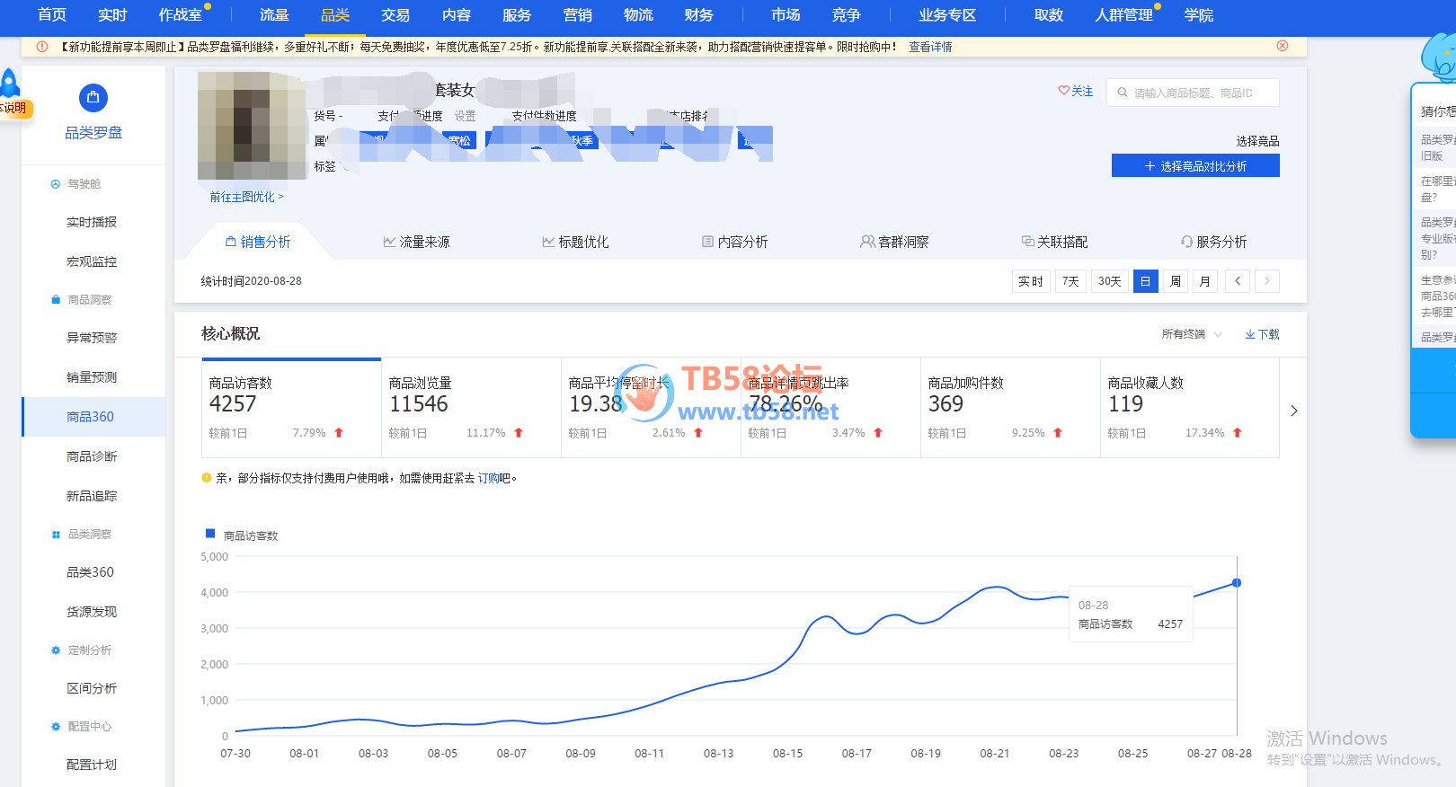Image resolution: width=1456 pixels, height=787 pixels.
Task: Close the yellow notification banner
Action: click(1283, 46)
